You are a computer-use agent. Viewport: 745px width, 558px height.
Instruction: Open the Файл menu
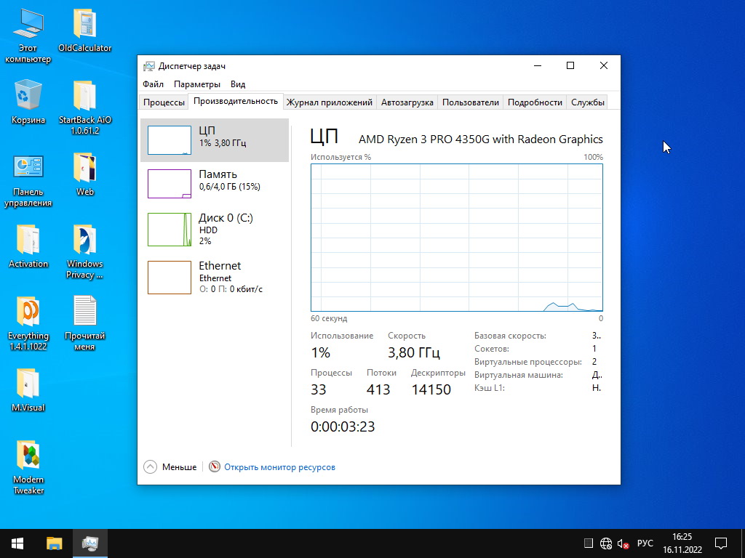tap(153, 84)
